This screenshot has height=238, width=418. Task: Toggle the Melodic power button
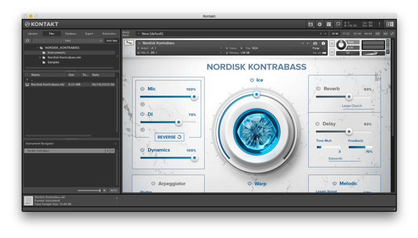point(334,183)
